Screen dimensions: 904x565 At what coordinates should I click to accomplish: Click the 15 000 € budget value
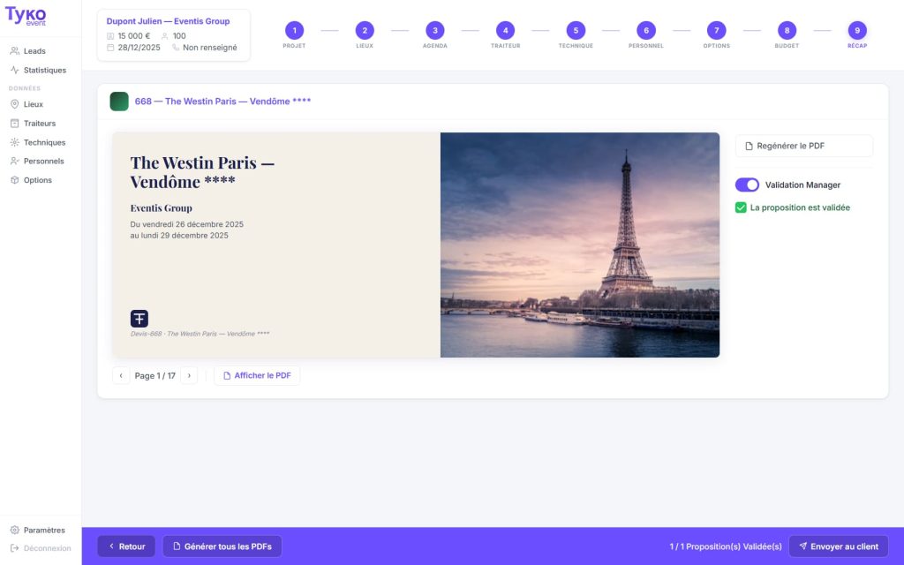(134, 35)
